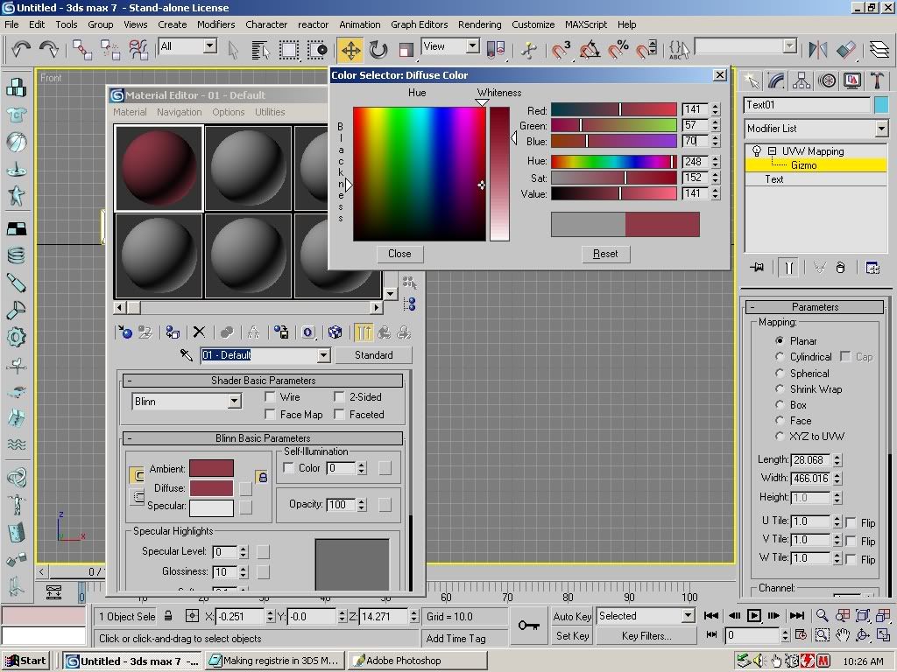Click the Specular color swatch
Viewport: 897px width, 672px height.
click(x=211, y=507)
